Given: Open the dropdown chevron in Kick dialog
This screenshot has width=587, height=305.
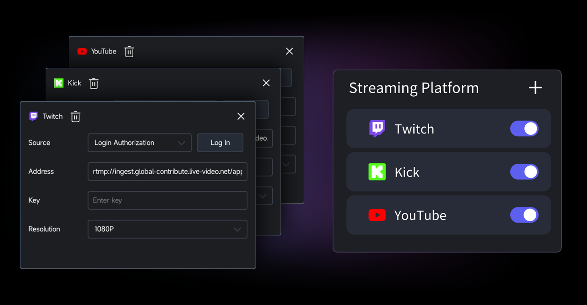Looking at the screenshot, I should pos(263,196).
